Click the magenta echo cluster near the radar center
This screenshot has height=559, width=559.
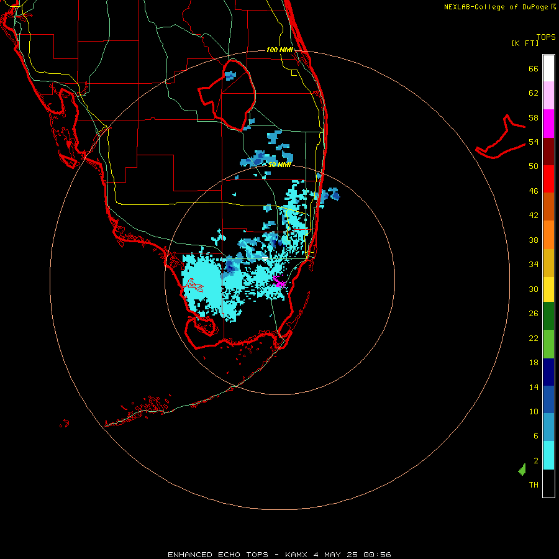279,281
